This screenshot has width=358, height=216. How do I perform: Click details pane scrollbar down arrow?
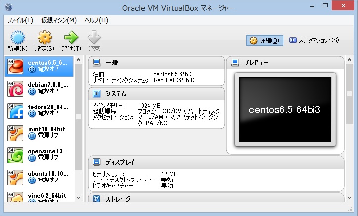point(349,198)
